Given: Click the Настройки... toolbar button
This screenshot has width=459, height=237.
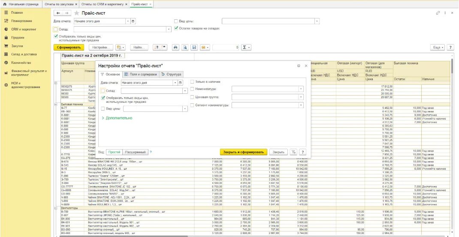Looking at the screenshot, I should [101, 48].
